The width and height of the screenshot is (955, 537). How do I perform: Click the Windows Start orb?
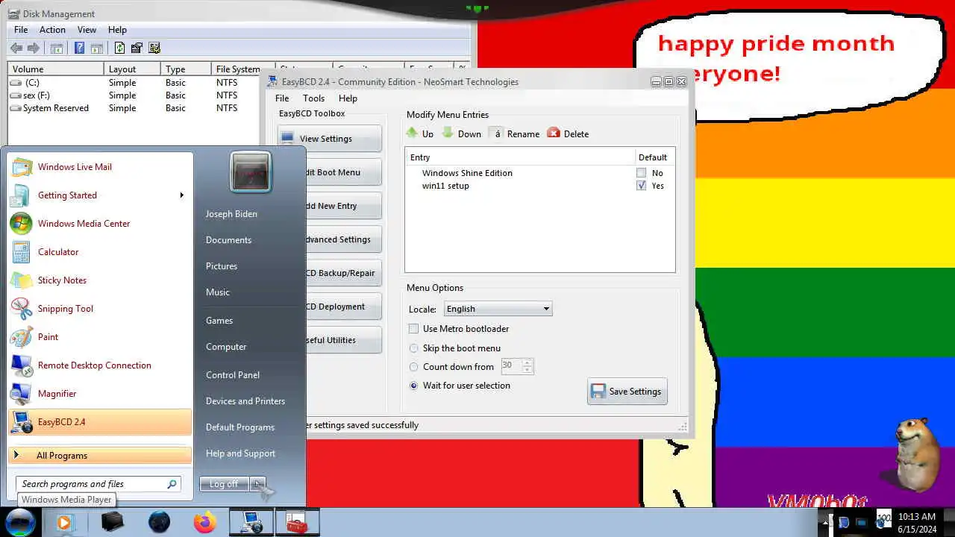(x=20, y=522)
